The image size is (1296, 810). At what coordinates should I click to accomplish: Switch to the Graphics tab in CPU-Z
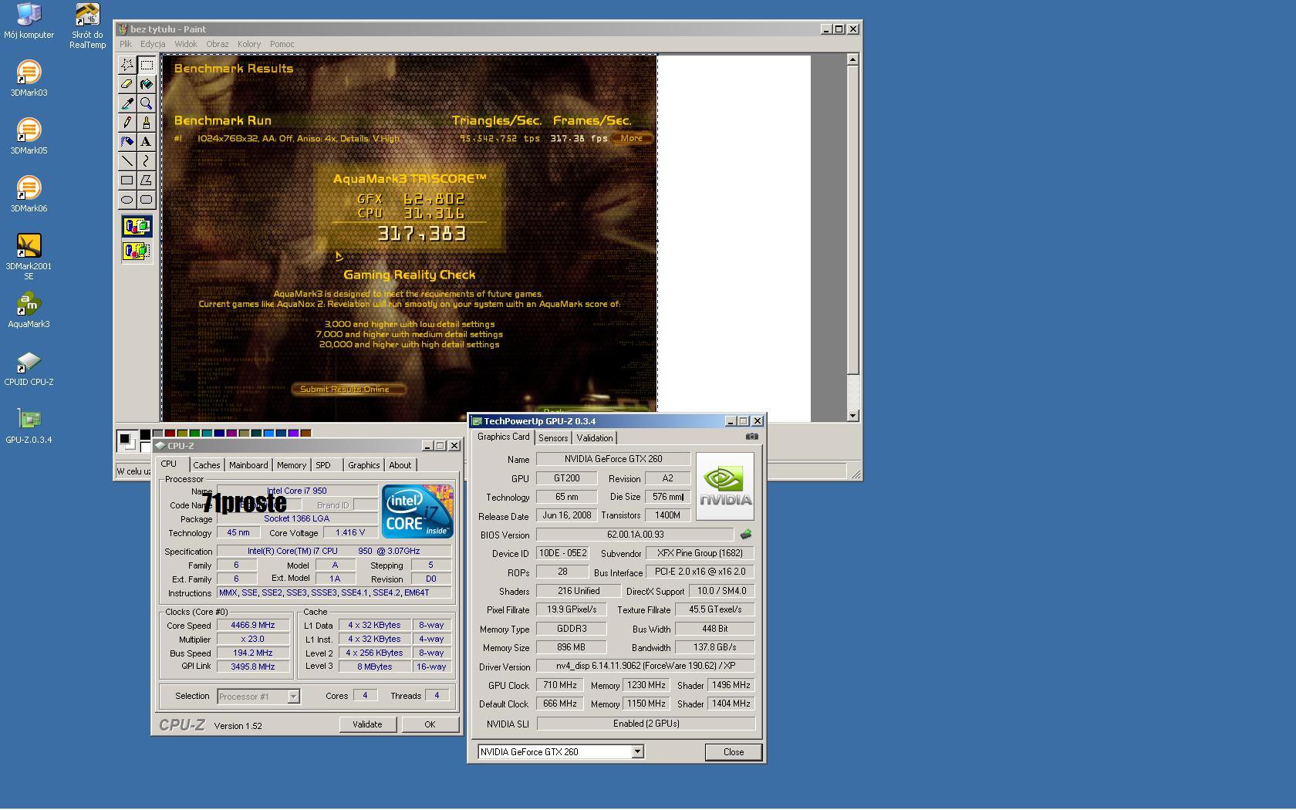point(363,465)
